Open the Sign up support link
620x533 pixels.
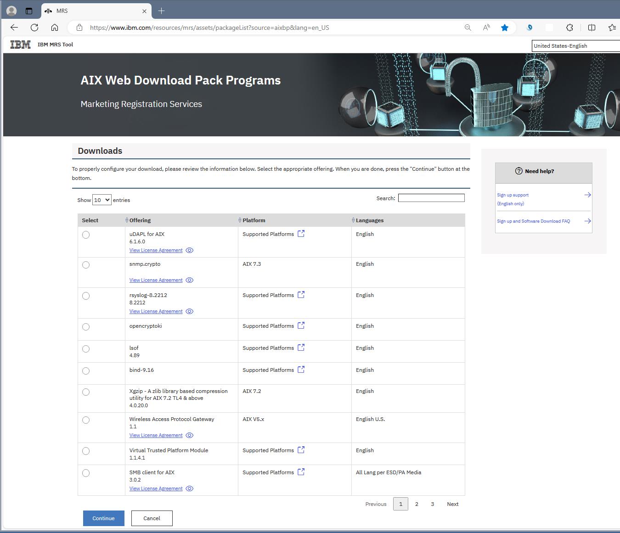(513, 195)
